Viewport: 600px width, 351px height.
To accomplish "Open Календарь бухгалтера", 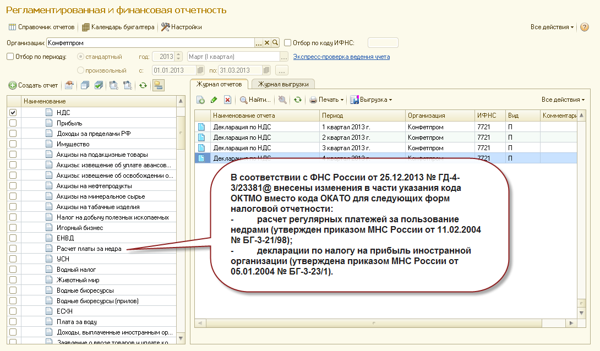I will (x=118, y=27).
